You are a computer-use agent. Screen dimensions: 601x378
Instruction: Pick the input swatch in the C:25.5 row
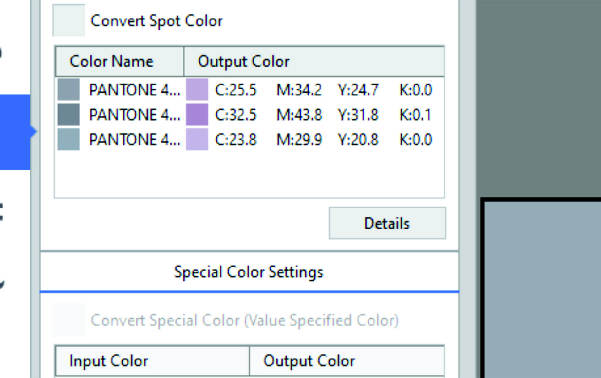(69, 90)
